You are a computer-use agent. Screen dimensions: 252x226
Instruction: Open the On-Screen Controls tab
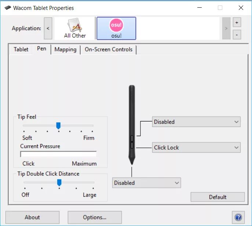109,50
